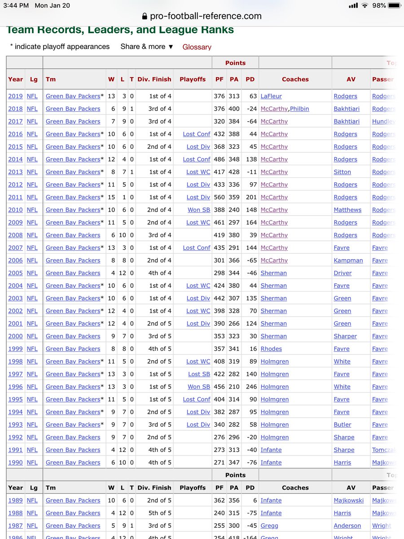Open the Glossary link
404x539 pixels.
pyautogui.click(x=197, y=47)
